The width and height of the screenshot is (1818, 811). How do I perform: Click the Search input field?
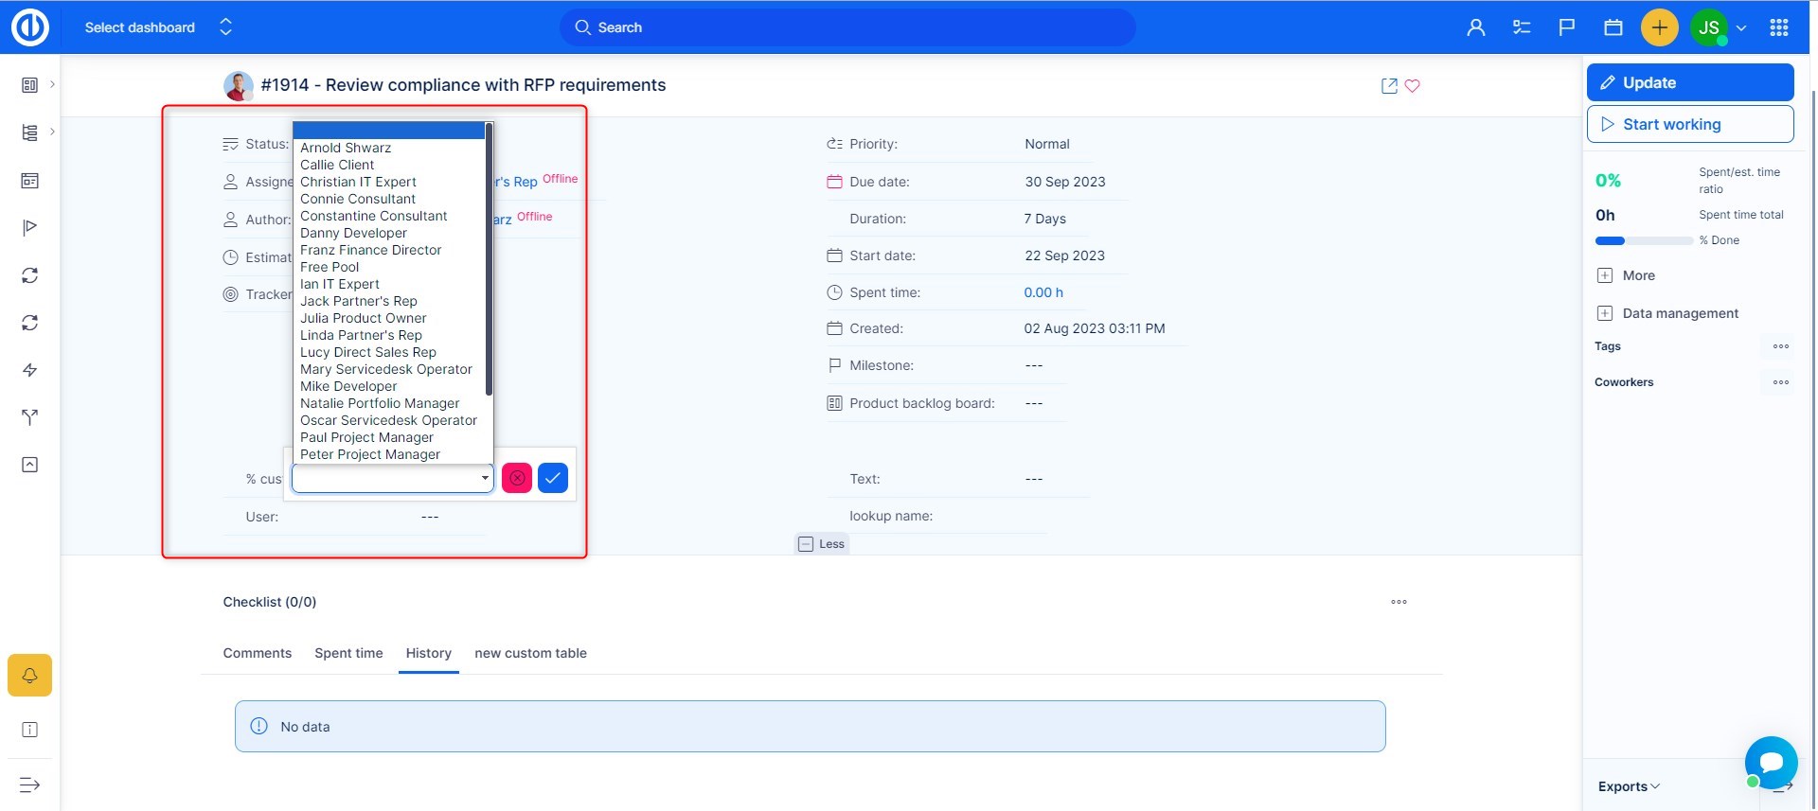(x=847, y=27)
